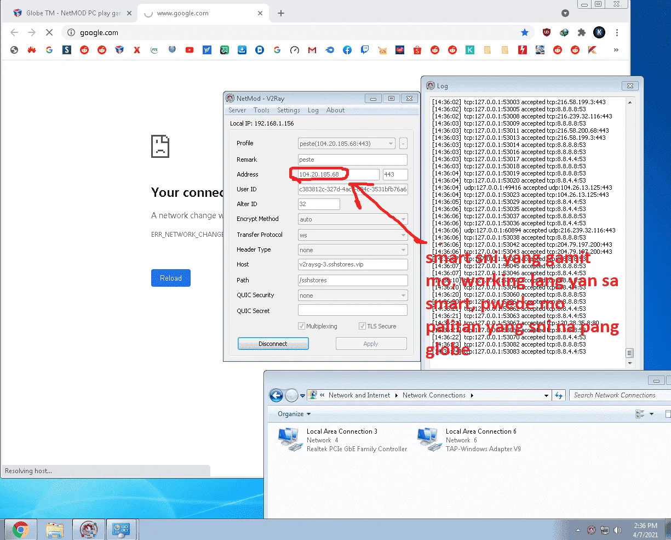
Task: Click the Log window scrollbar down arrow
Action: [630, 363]
